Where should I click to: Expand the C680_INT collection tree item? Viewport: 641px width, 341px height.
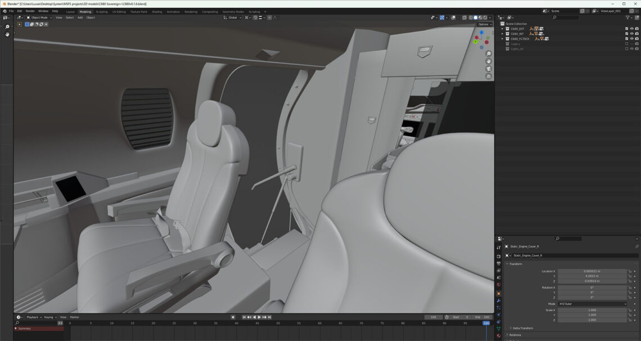[x=502, y=34]
